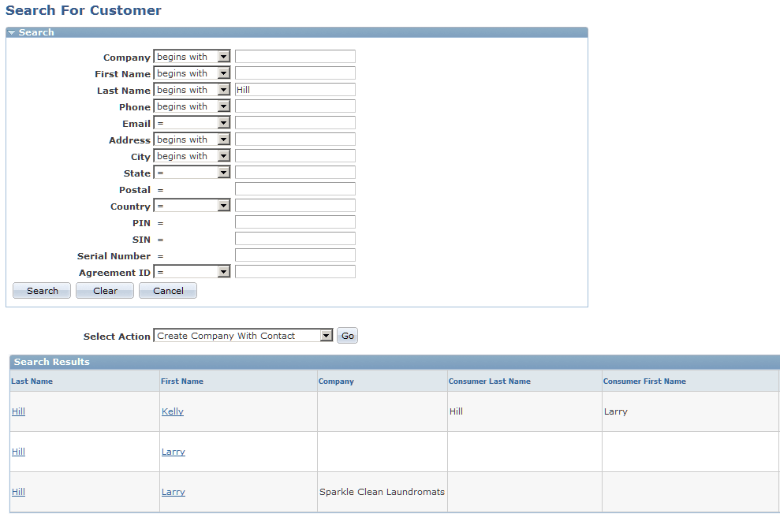Click the Postal code input field
780x521 pixels.
point(294,188)
